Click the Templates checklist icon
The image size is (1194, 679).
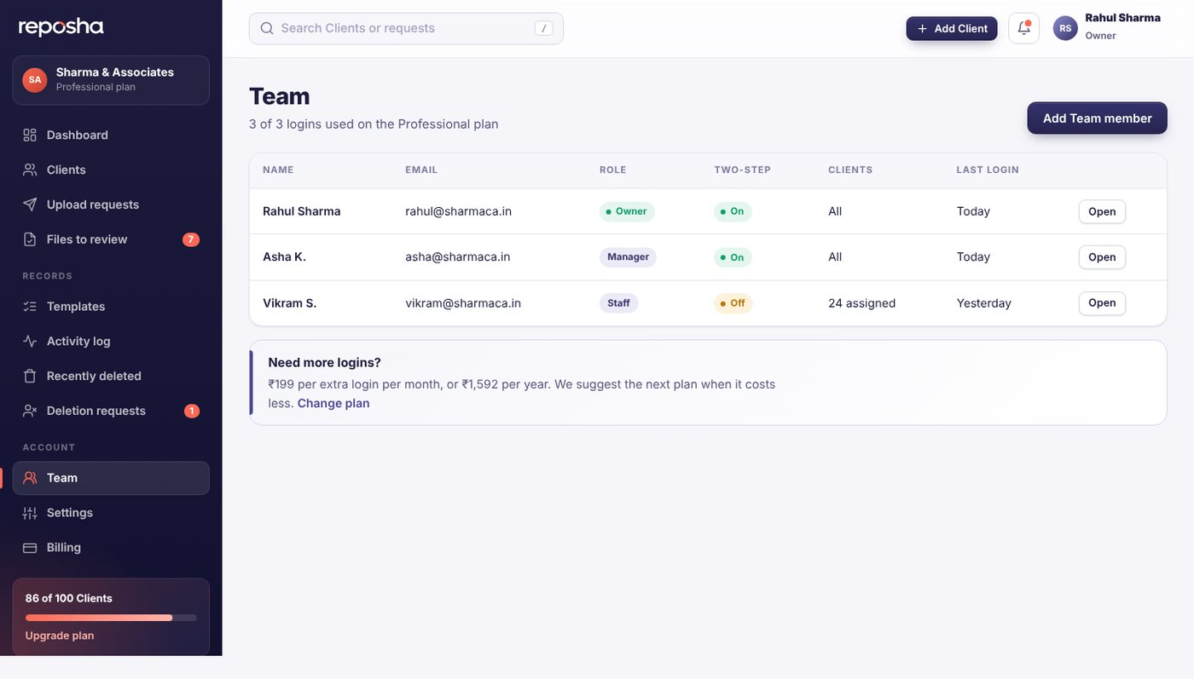(x=30, y=306)
